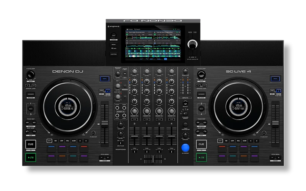Hit the right deck CUE button
Viewport: 306px width, 191px height.
click(x=201, y=144)
